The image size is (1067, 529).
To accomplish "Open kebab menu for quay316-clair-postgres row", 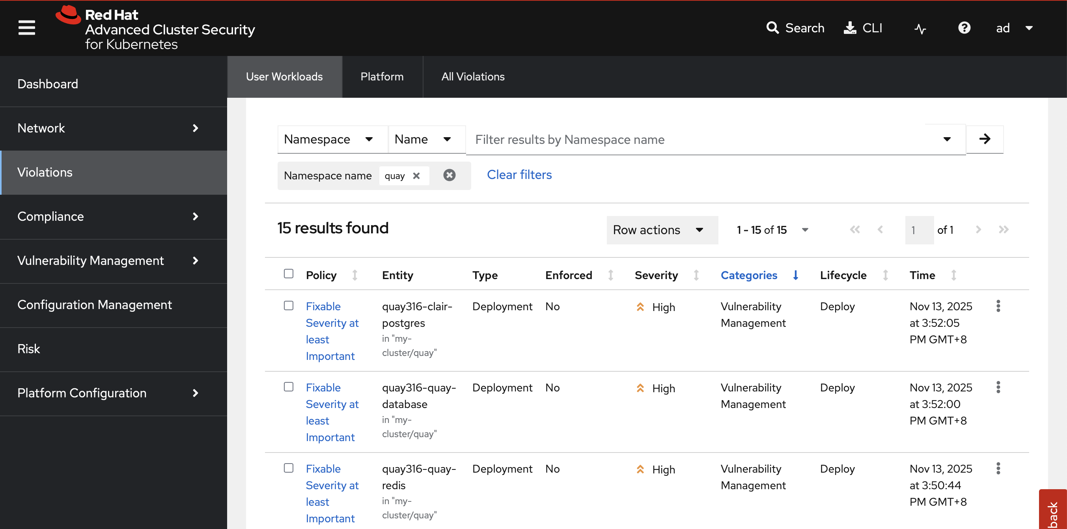I will pos(998,306).
